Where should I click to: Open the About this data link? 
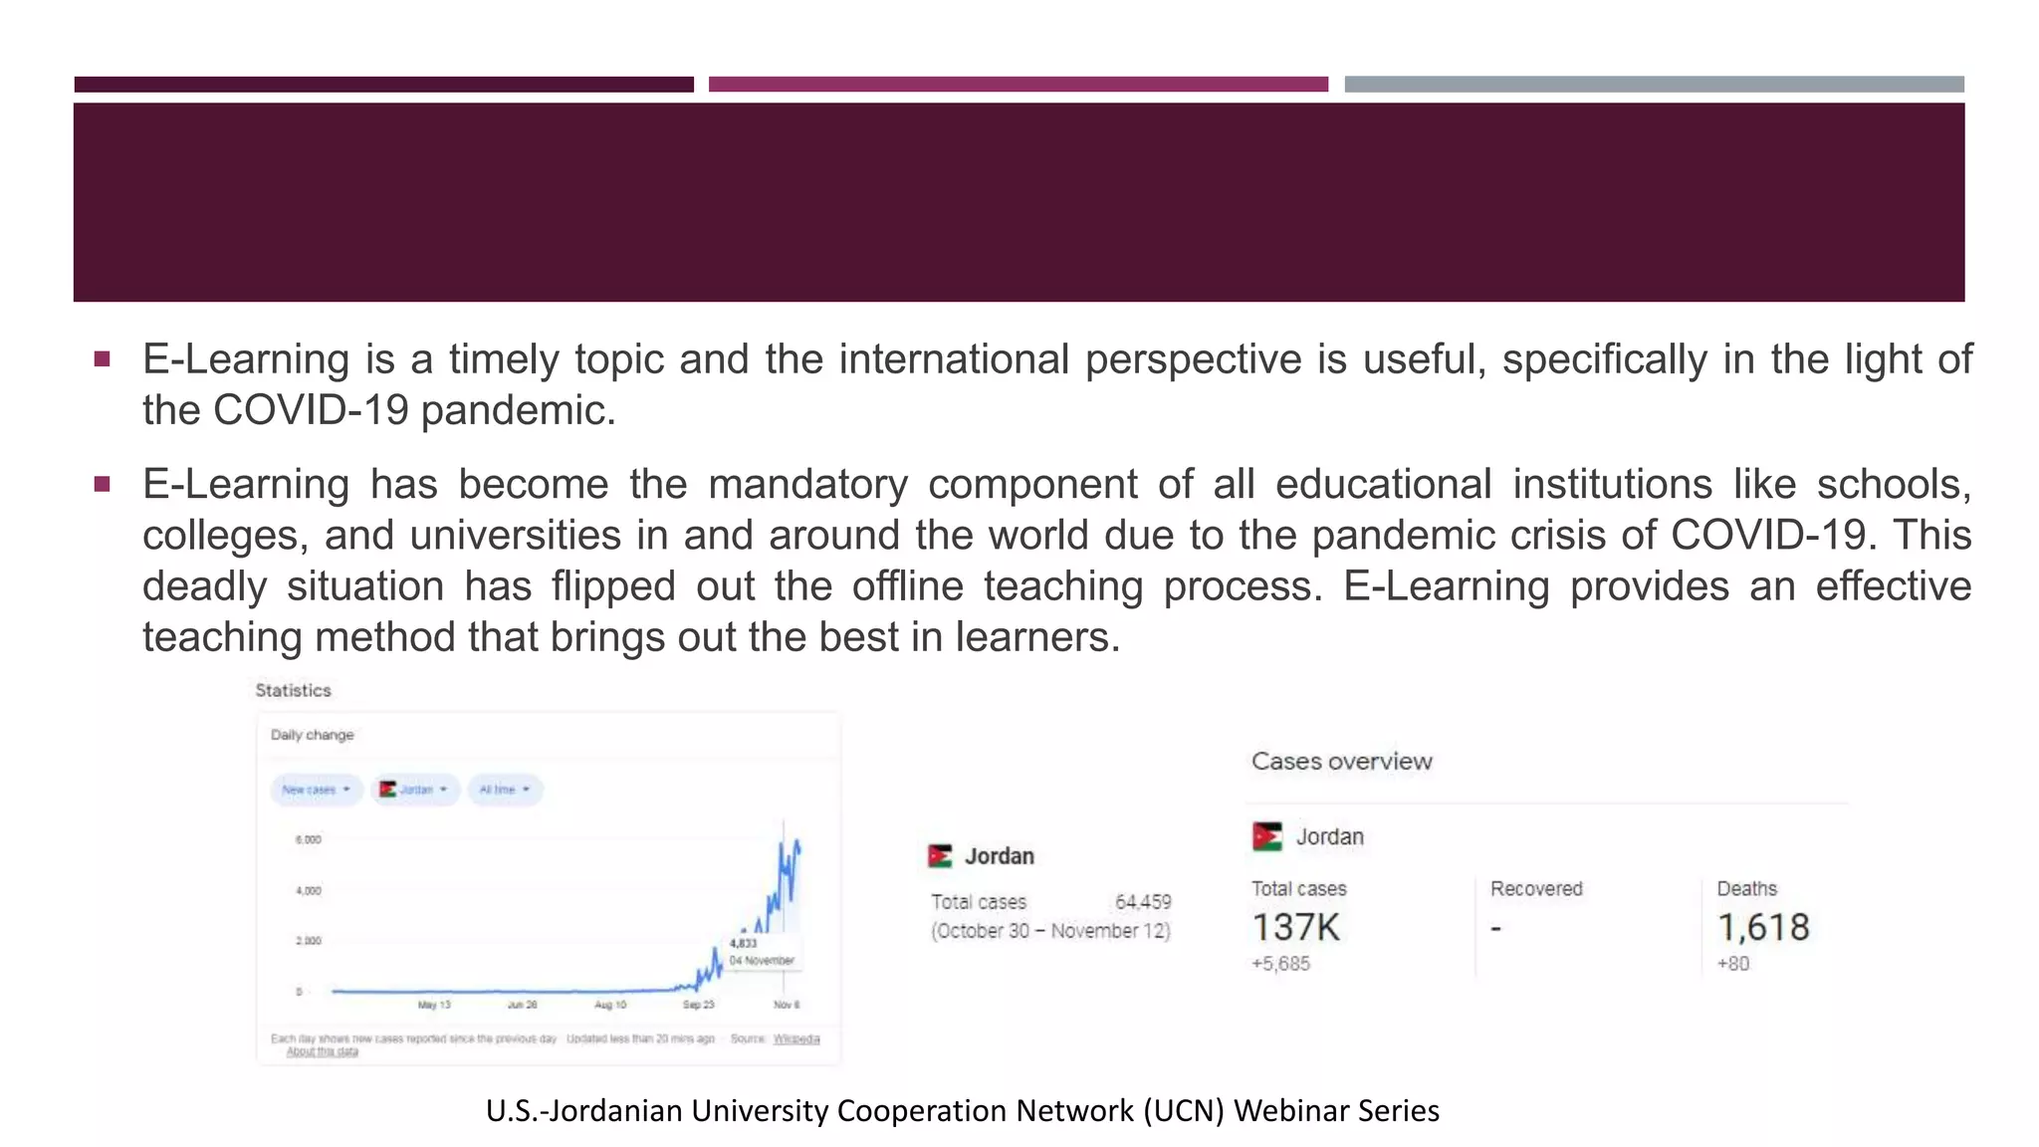[322, 1051]
